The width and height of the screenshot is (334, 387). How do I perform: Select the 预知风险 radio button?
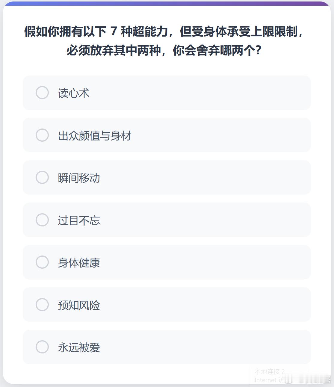(x=42, y=305)
